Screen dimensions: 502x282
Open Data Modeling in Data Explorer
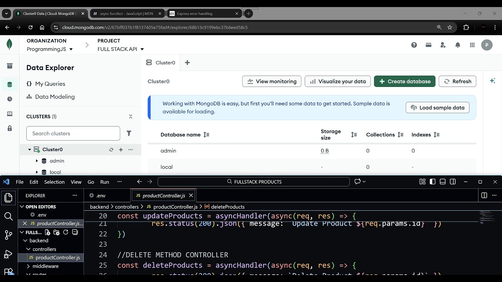click(x=55, y=97)
